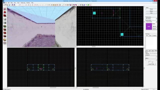Image resolution: width=160 pixels, height=90 pixels.
Task: Select the Vertex tool
Action: coord(5,43)
